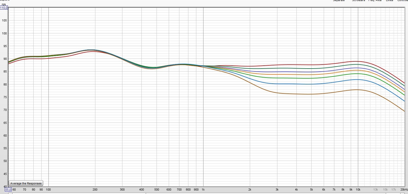Click the Average the Responses button
408x194 pixels.
(26, 183)
